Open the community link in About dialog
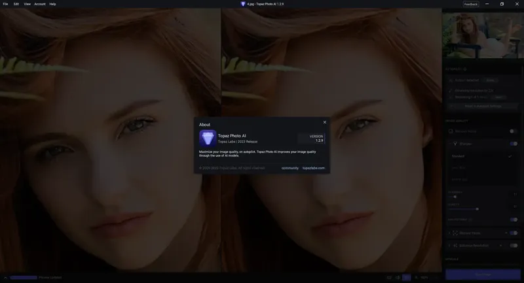Image resolution: width=524 pixels, height=283 pixels. point(290,168)
